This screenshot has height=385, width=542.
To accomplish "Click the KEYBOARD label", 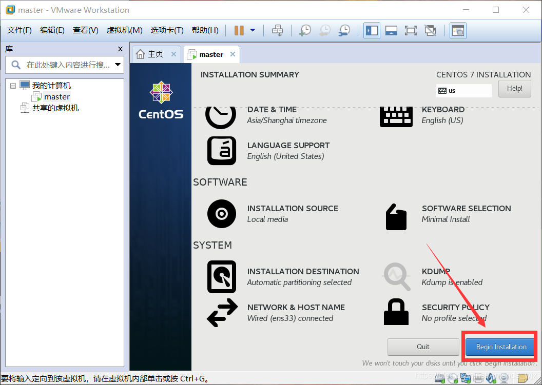I will click(x=443, y=110).
